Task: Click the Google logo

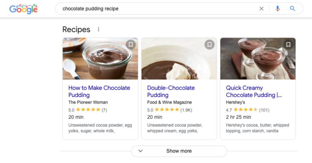Action: (x=24, y=9)
